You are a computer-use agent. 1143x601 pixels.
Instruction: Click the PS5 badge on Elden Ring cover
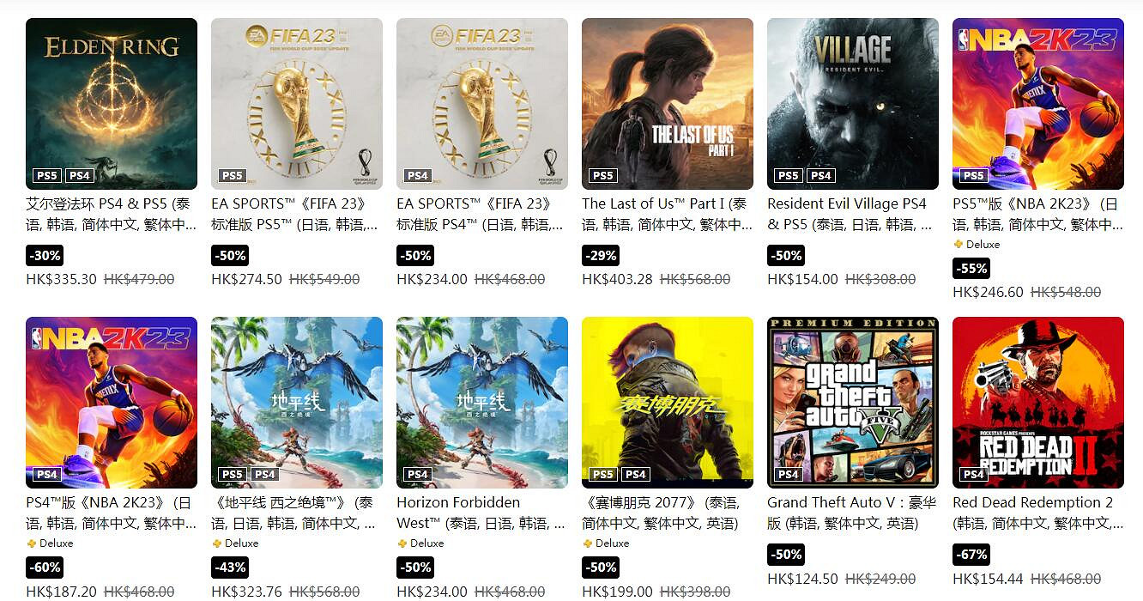[x=47, y=175]
